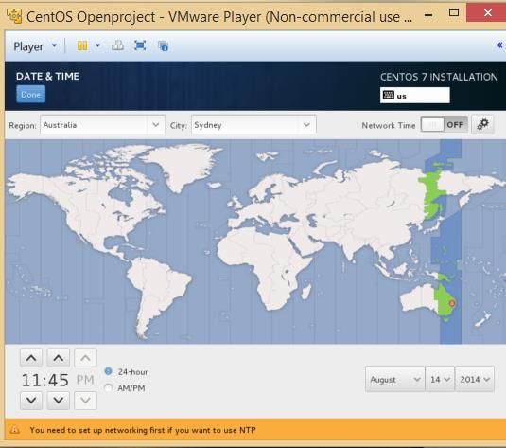Click Sydney's location marker on the map
The height and width of the screenshot is (448, 506).
[452, 303]
